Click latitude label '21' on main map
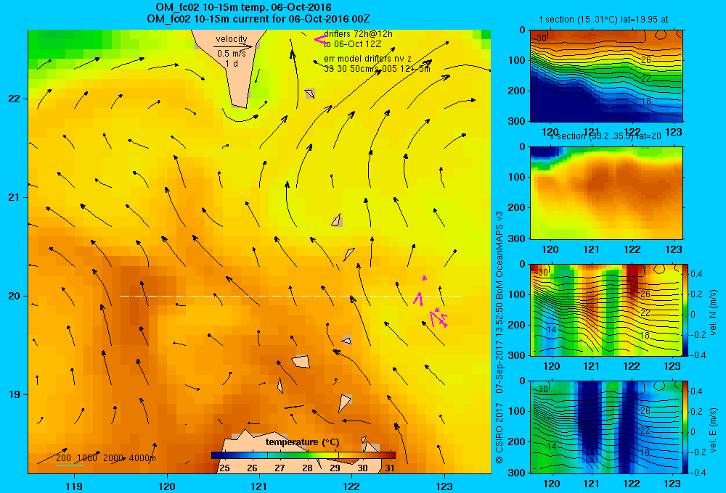Screen dimensions: 726x493 [x=14, y=197]
